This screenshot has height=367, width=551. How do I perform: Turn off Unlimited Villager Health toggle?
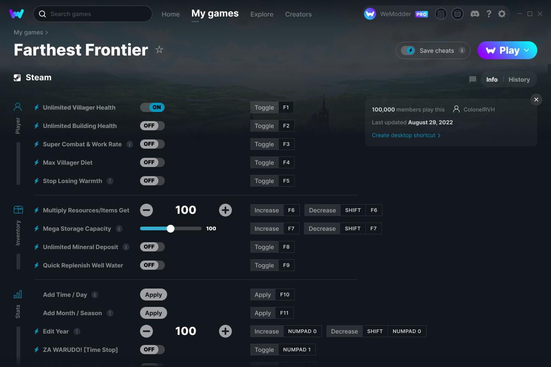[x=152, y=107]
